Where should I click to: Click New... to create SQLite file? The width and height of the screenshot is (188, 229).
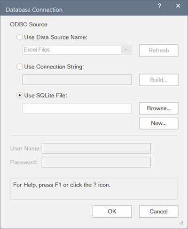[159, 123]
